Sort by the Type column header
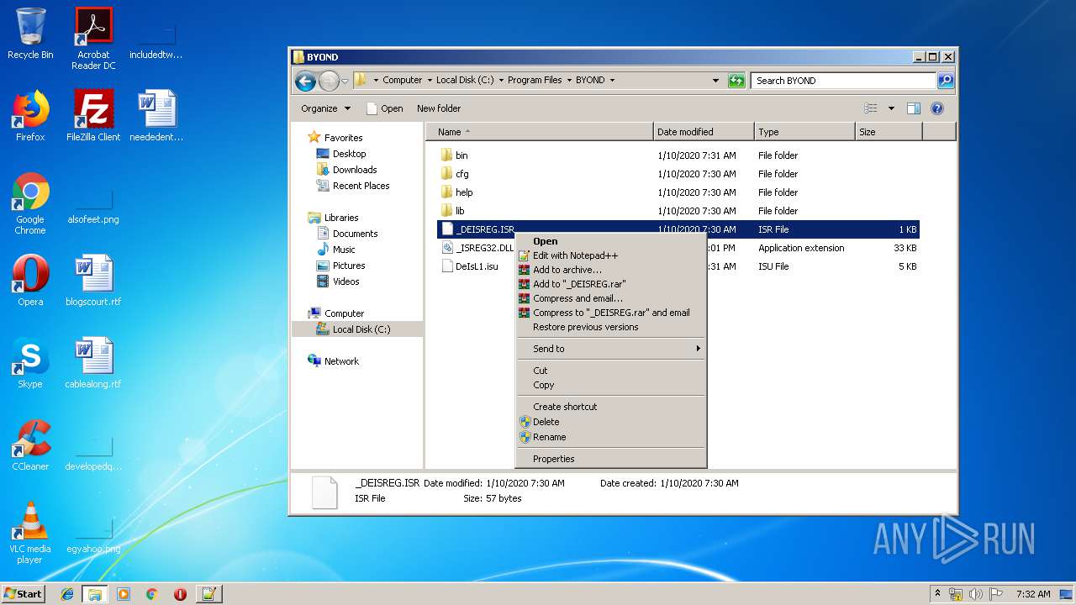The height and width of the screenshot is (605, 1076). point(804,132)
